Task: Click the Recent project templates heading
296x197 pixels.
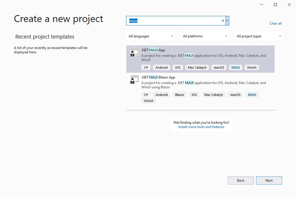Action: (x=45, y=37)
